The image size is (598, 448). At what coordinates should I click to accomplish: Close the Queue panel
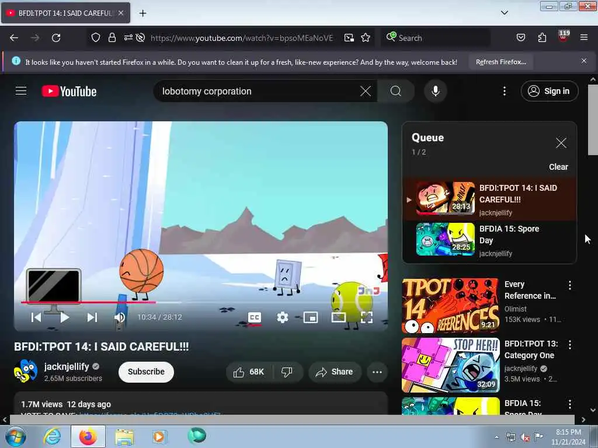coord(561,143)
